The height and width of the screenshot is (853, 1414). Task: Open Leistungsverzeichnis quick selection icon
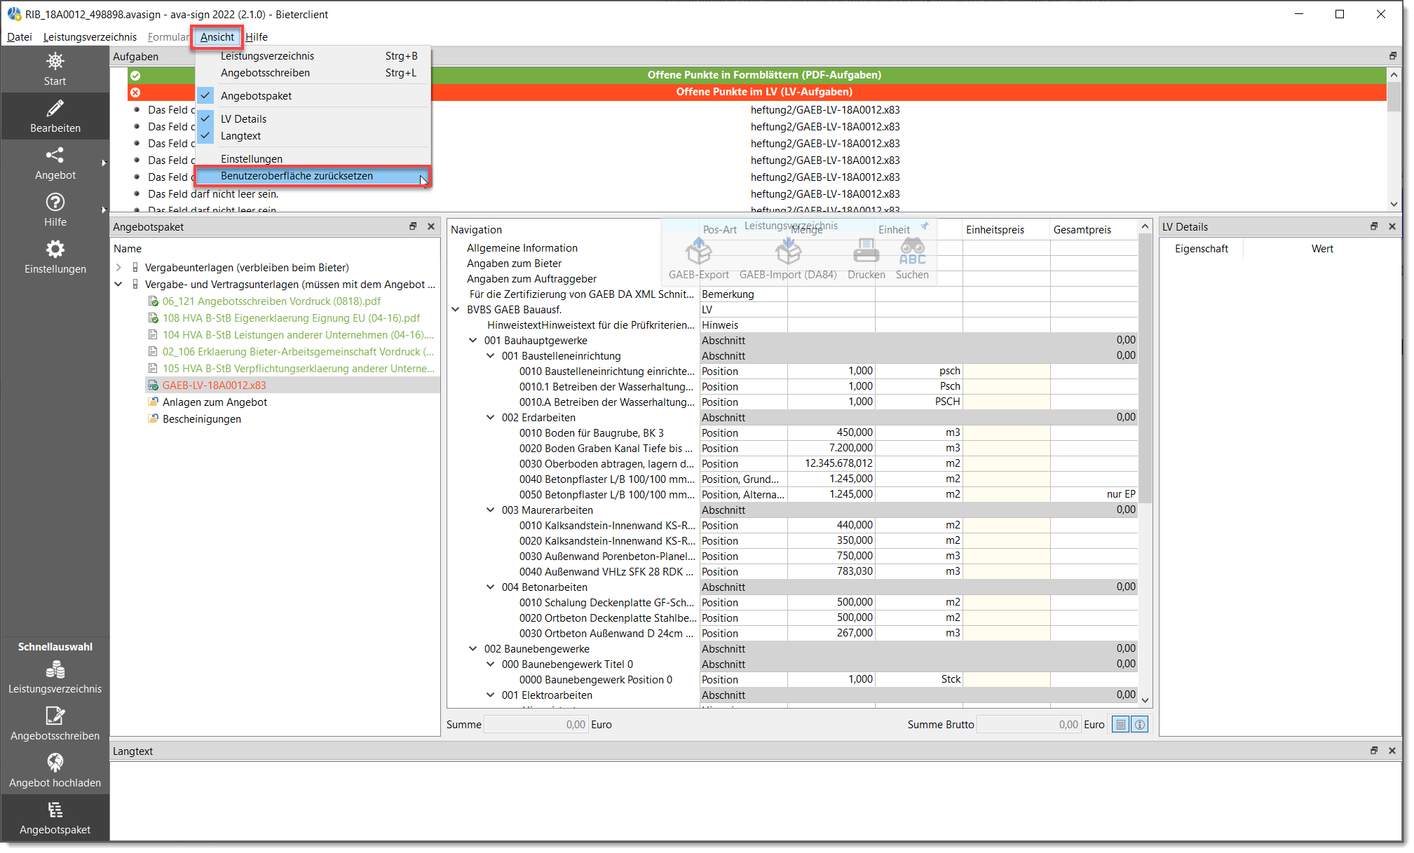click(x=55, y=669)
